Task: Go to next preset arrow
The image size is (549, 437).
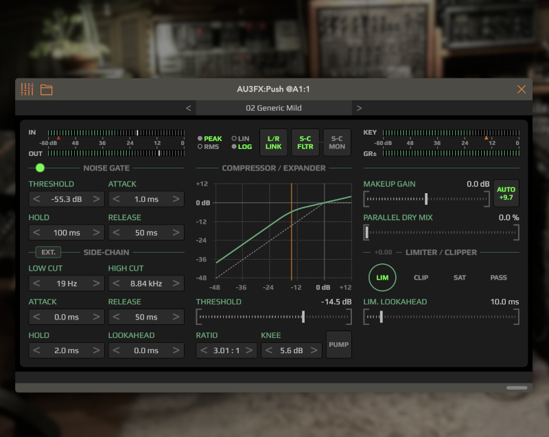Action: [x=359, y=108]
